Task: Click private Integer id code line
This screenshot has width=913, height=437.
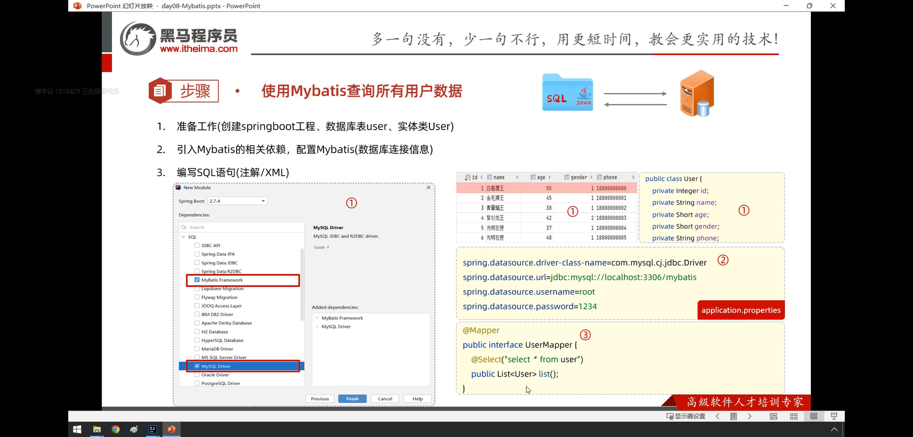Action: coord(680,191)
